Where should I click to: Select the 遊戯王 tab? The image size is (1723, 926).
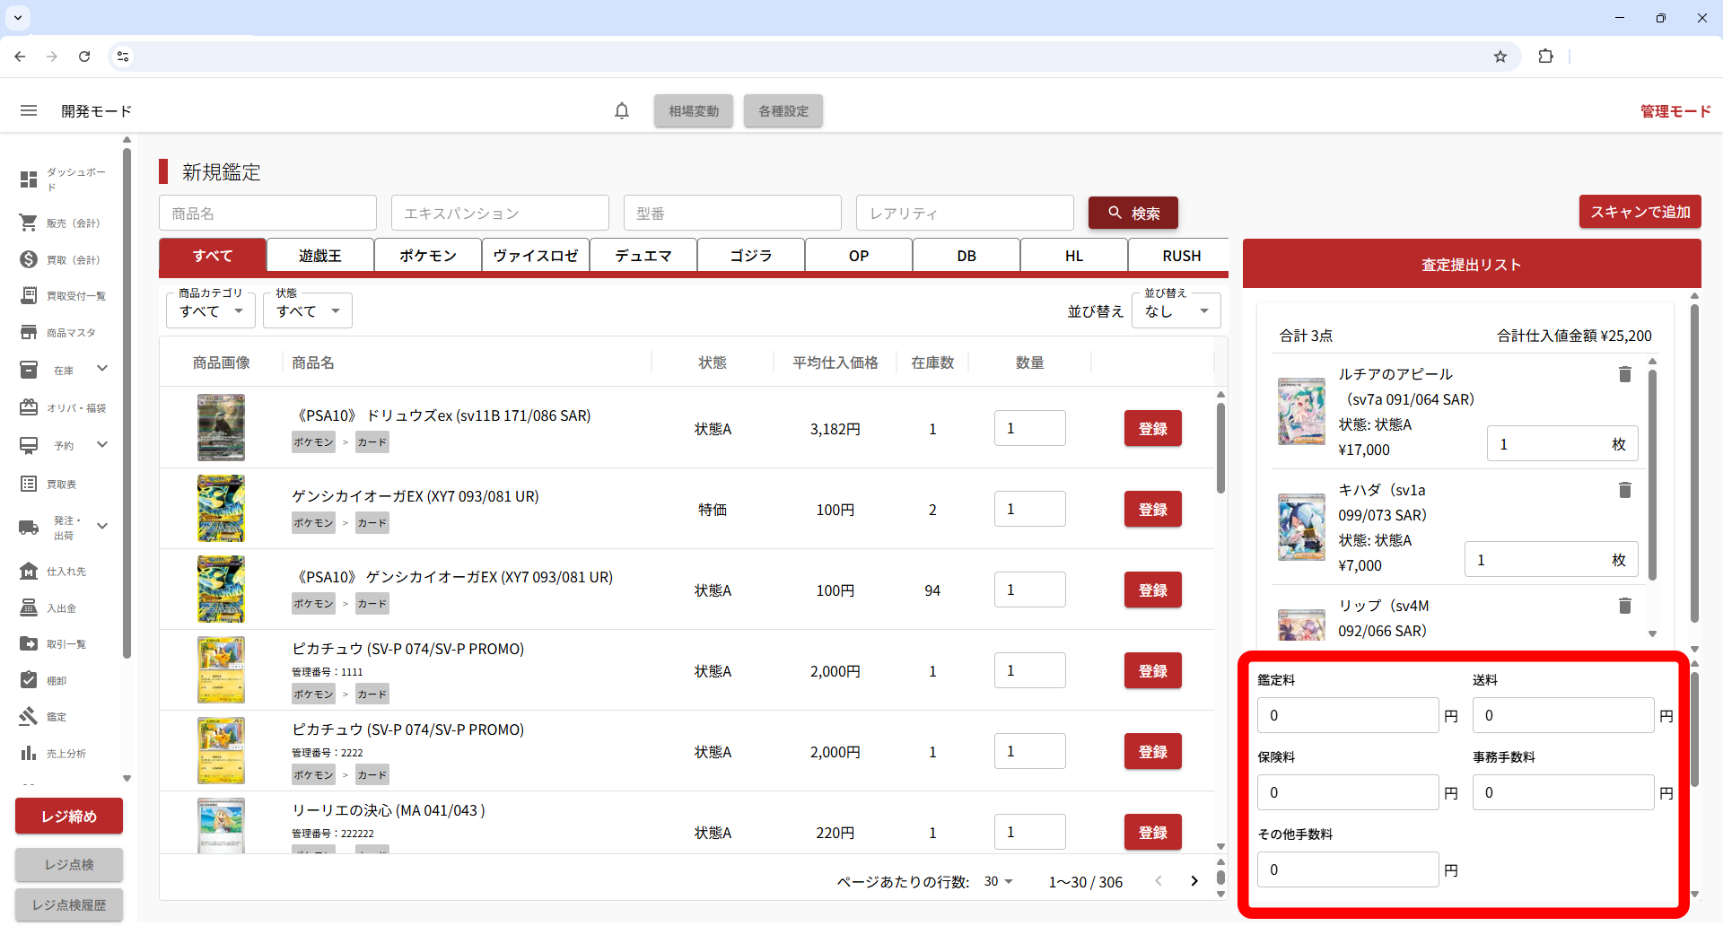tap(320, 256)
